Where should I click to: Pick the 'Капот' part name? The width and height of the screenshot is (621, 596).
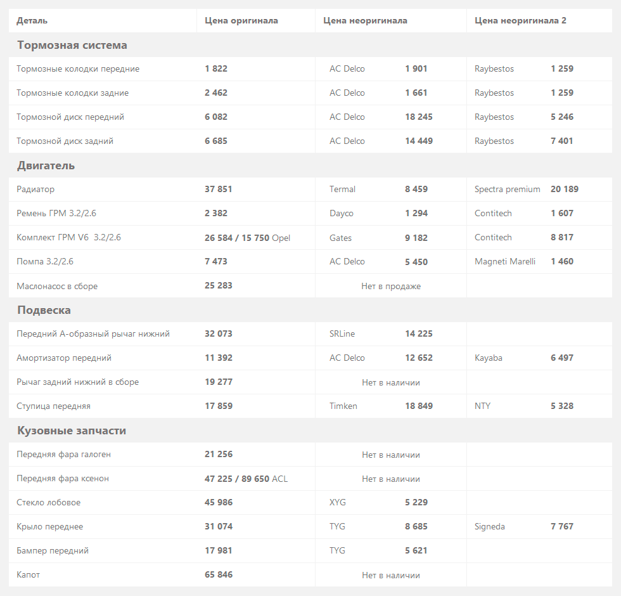pyautogui.click(x=28, y=575)
